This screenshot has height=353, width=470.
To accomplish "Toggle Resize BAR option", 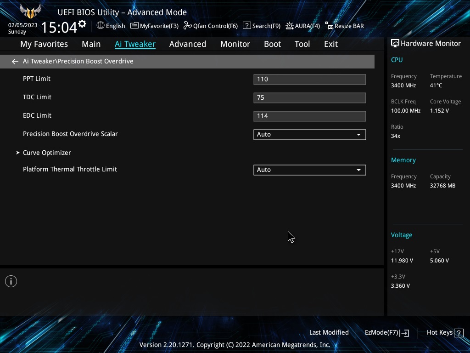I will pyautogui.click(x=344, y=26).
